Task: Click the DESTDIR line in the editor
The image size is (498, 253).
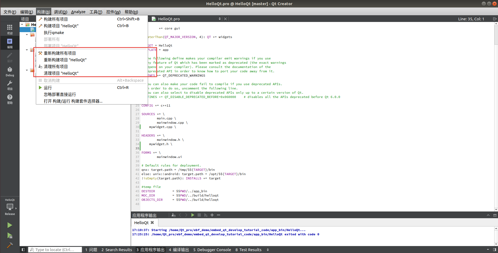Action: [x=174, y=191]
